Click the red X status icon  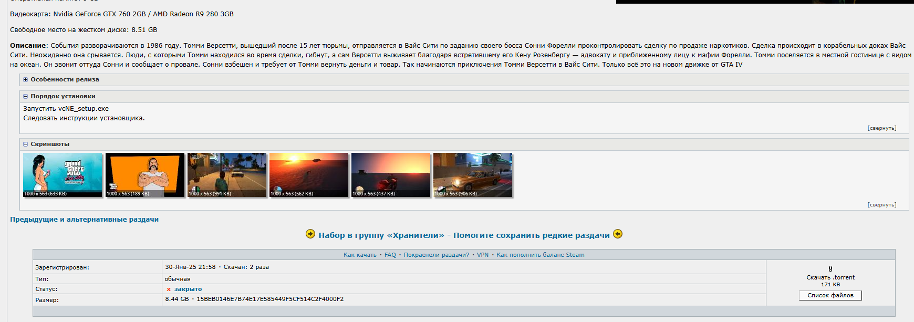coord(169,289)
